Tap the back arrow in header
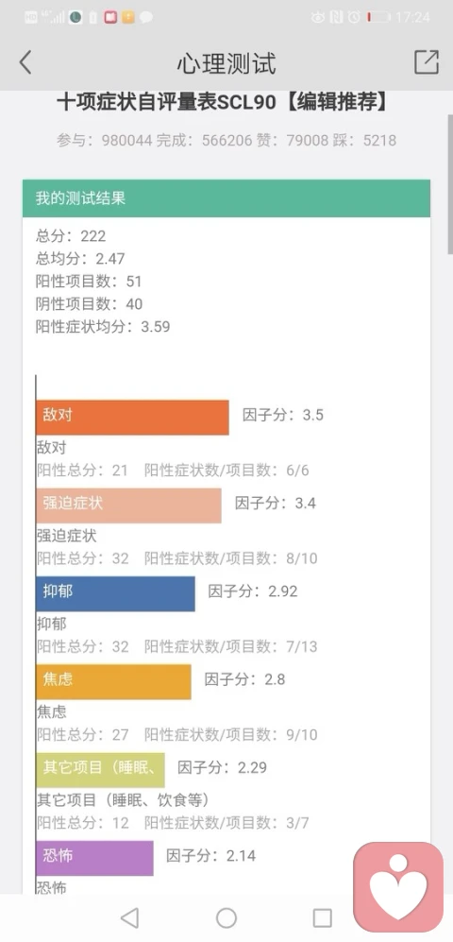Screen dimensions: 453x942 [x=25, y=62]
